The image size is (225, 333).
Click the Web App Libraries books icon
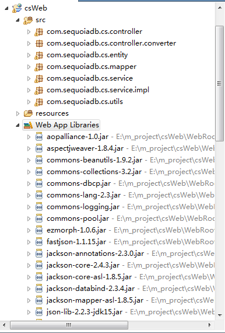point(28,125)
